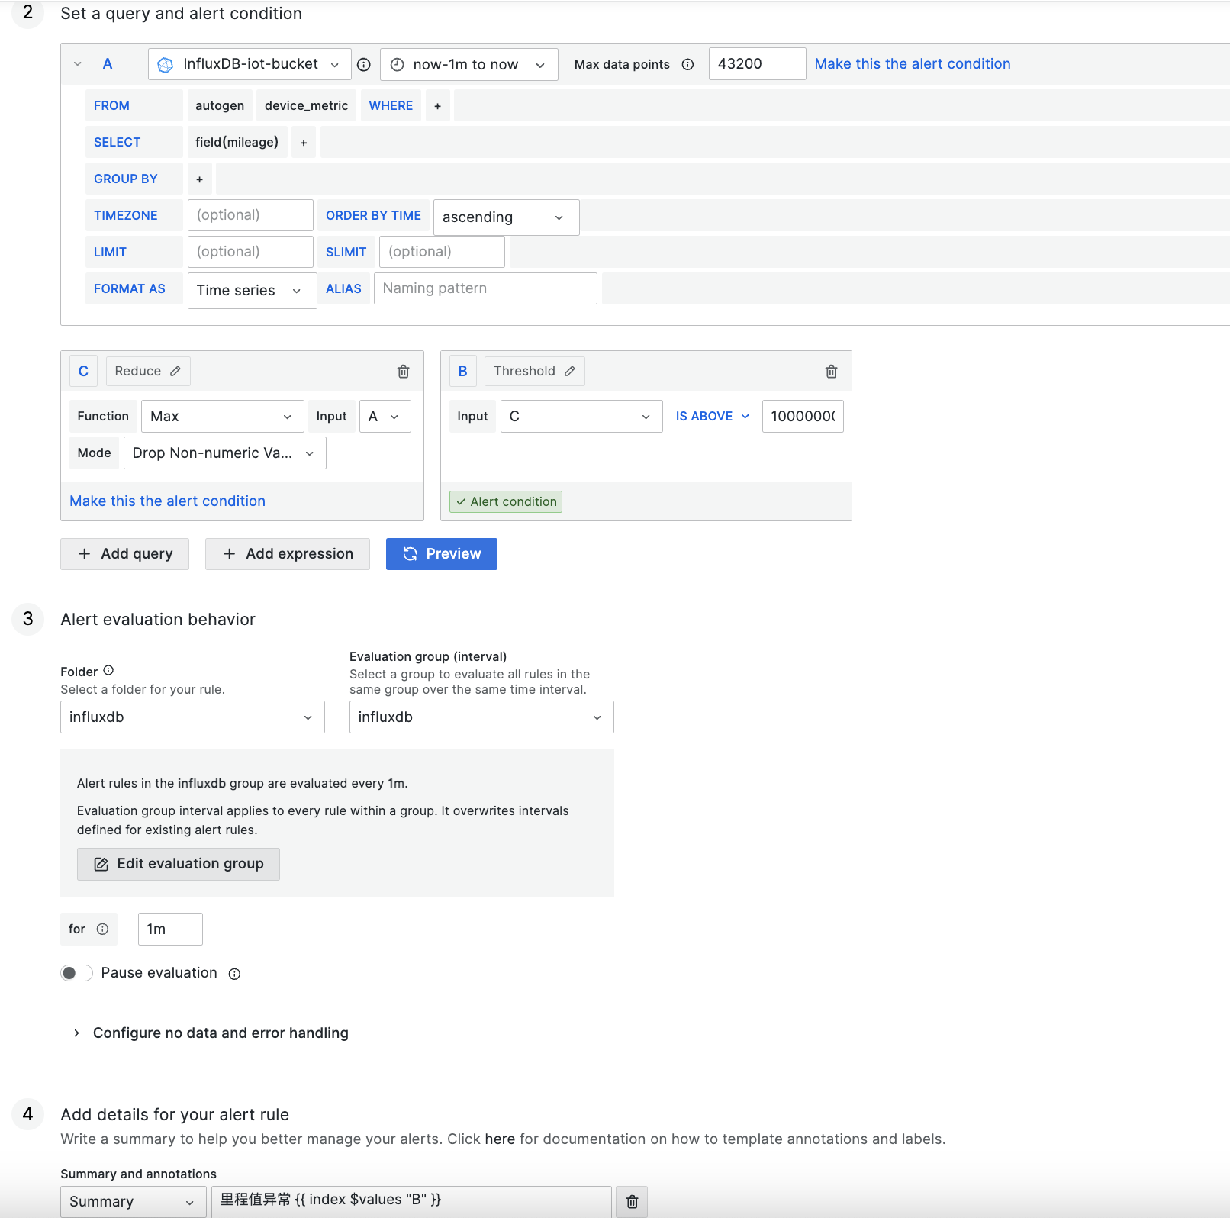Screen dimensions: 1230x1218
Task: Open the Evaluation group influxdb dropdown
Action: [481, 717]
